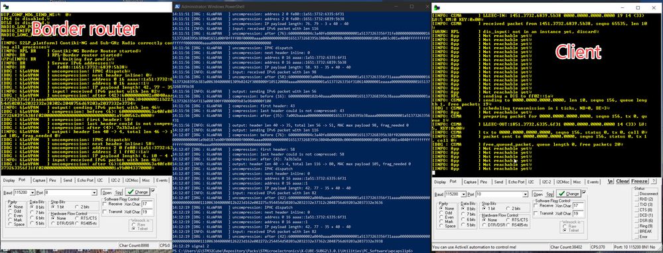This screenshot has width=663, height=253.
Task: Click Xon Char field in Port 10 window
Action: pyautogui.click(x=579, y=206)
